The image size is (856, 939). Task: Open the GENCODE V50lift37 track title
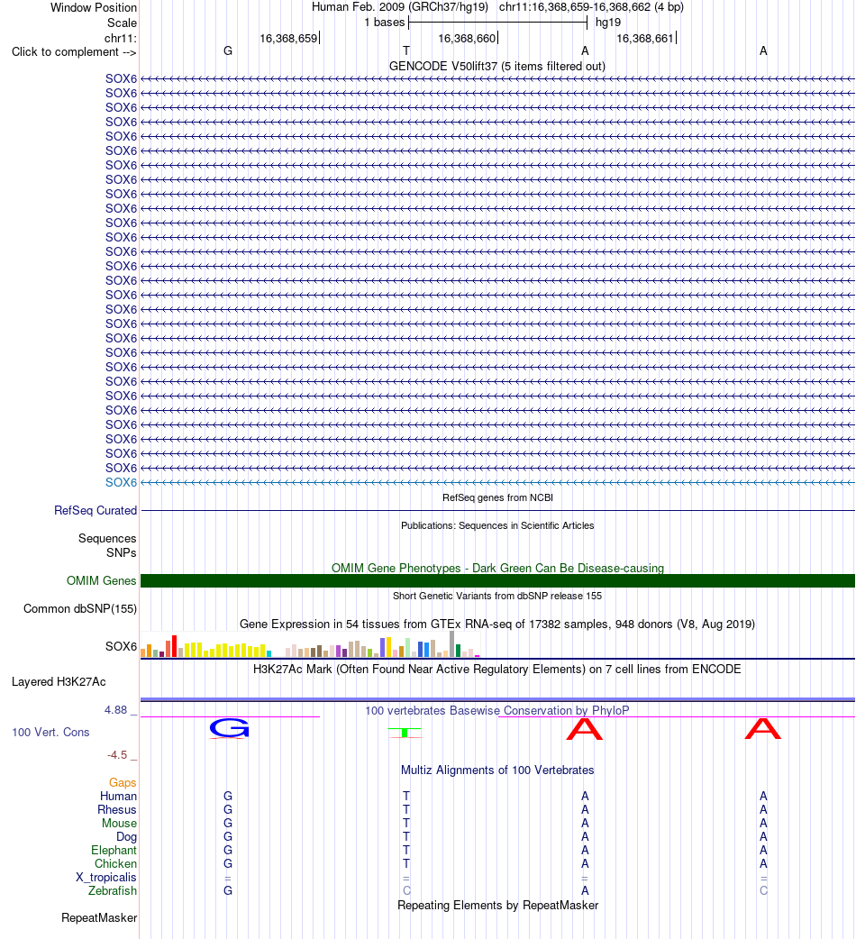pyautogui.click(x=496, y=67)
